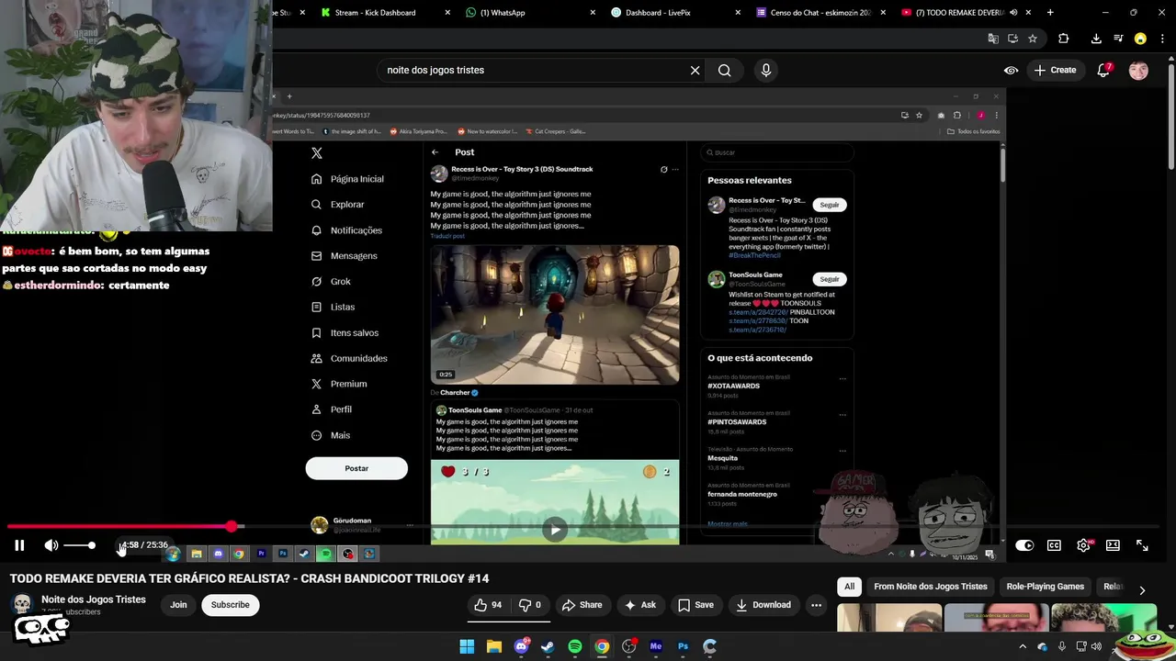Open File Explorer from the taskbar
The width and height of the screenshot is (1176, 661).
pyautogui.click(x=493, y=646)
